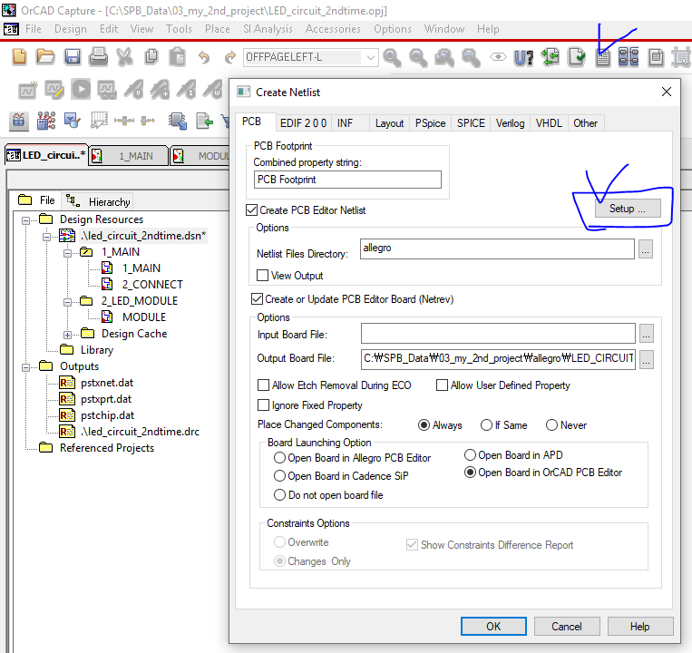Screen dimensions: 692x653
Task: Click the first Zoom magnifier icon
Action: (x=392, y=57)
